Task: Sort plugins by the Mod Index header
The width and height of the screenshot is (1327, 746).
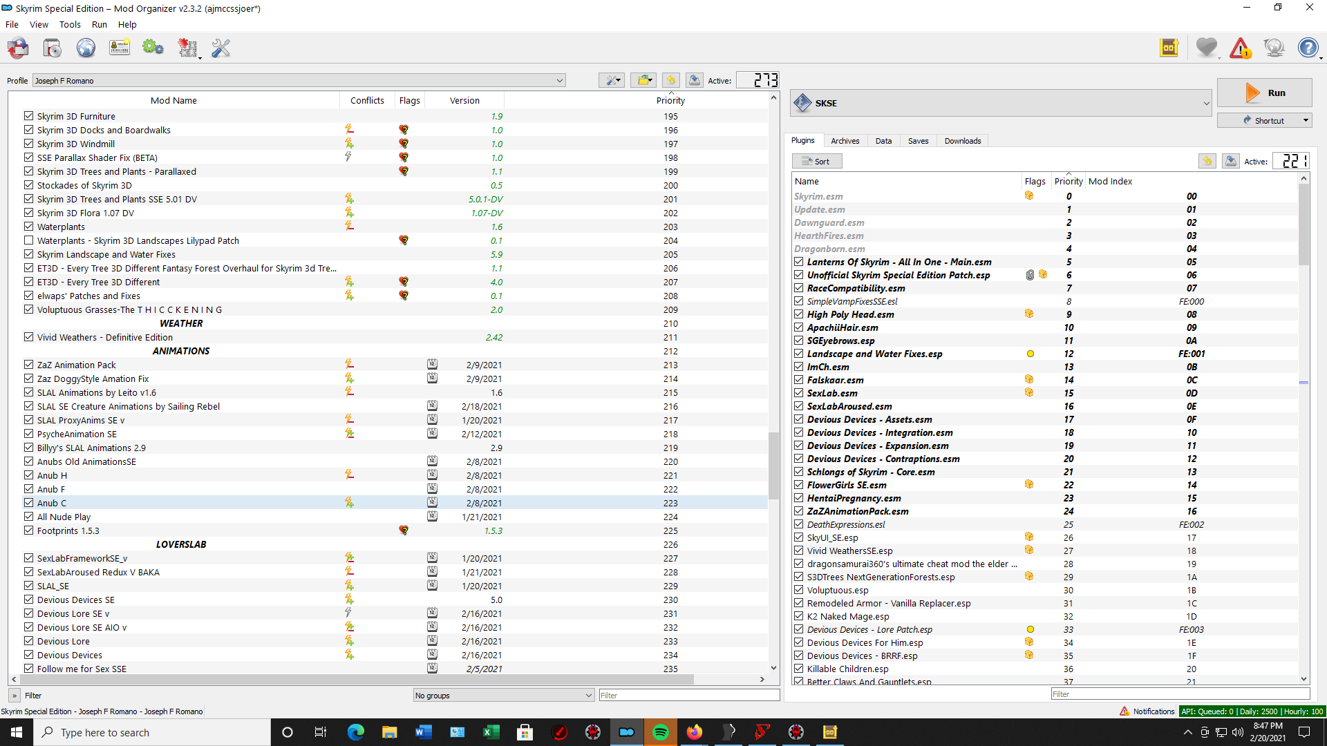Action: coord(1110,181)
